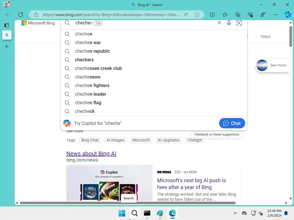
Task: Choose 'chechen war' suggestion
Action: (154, 42)
